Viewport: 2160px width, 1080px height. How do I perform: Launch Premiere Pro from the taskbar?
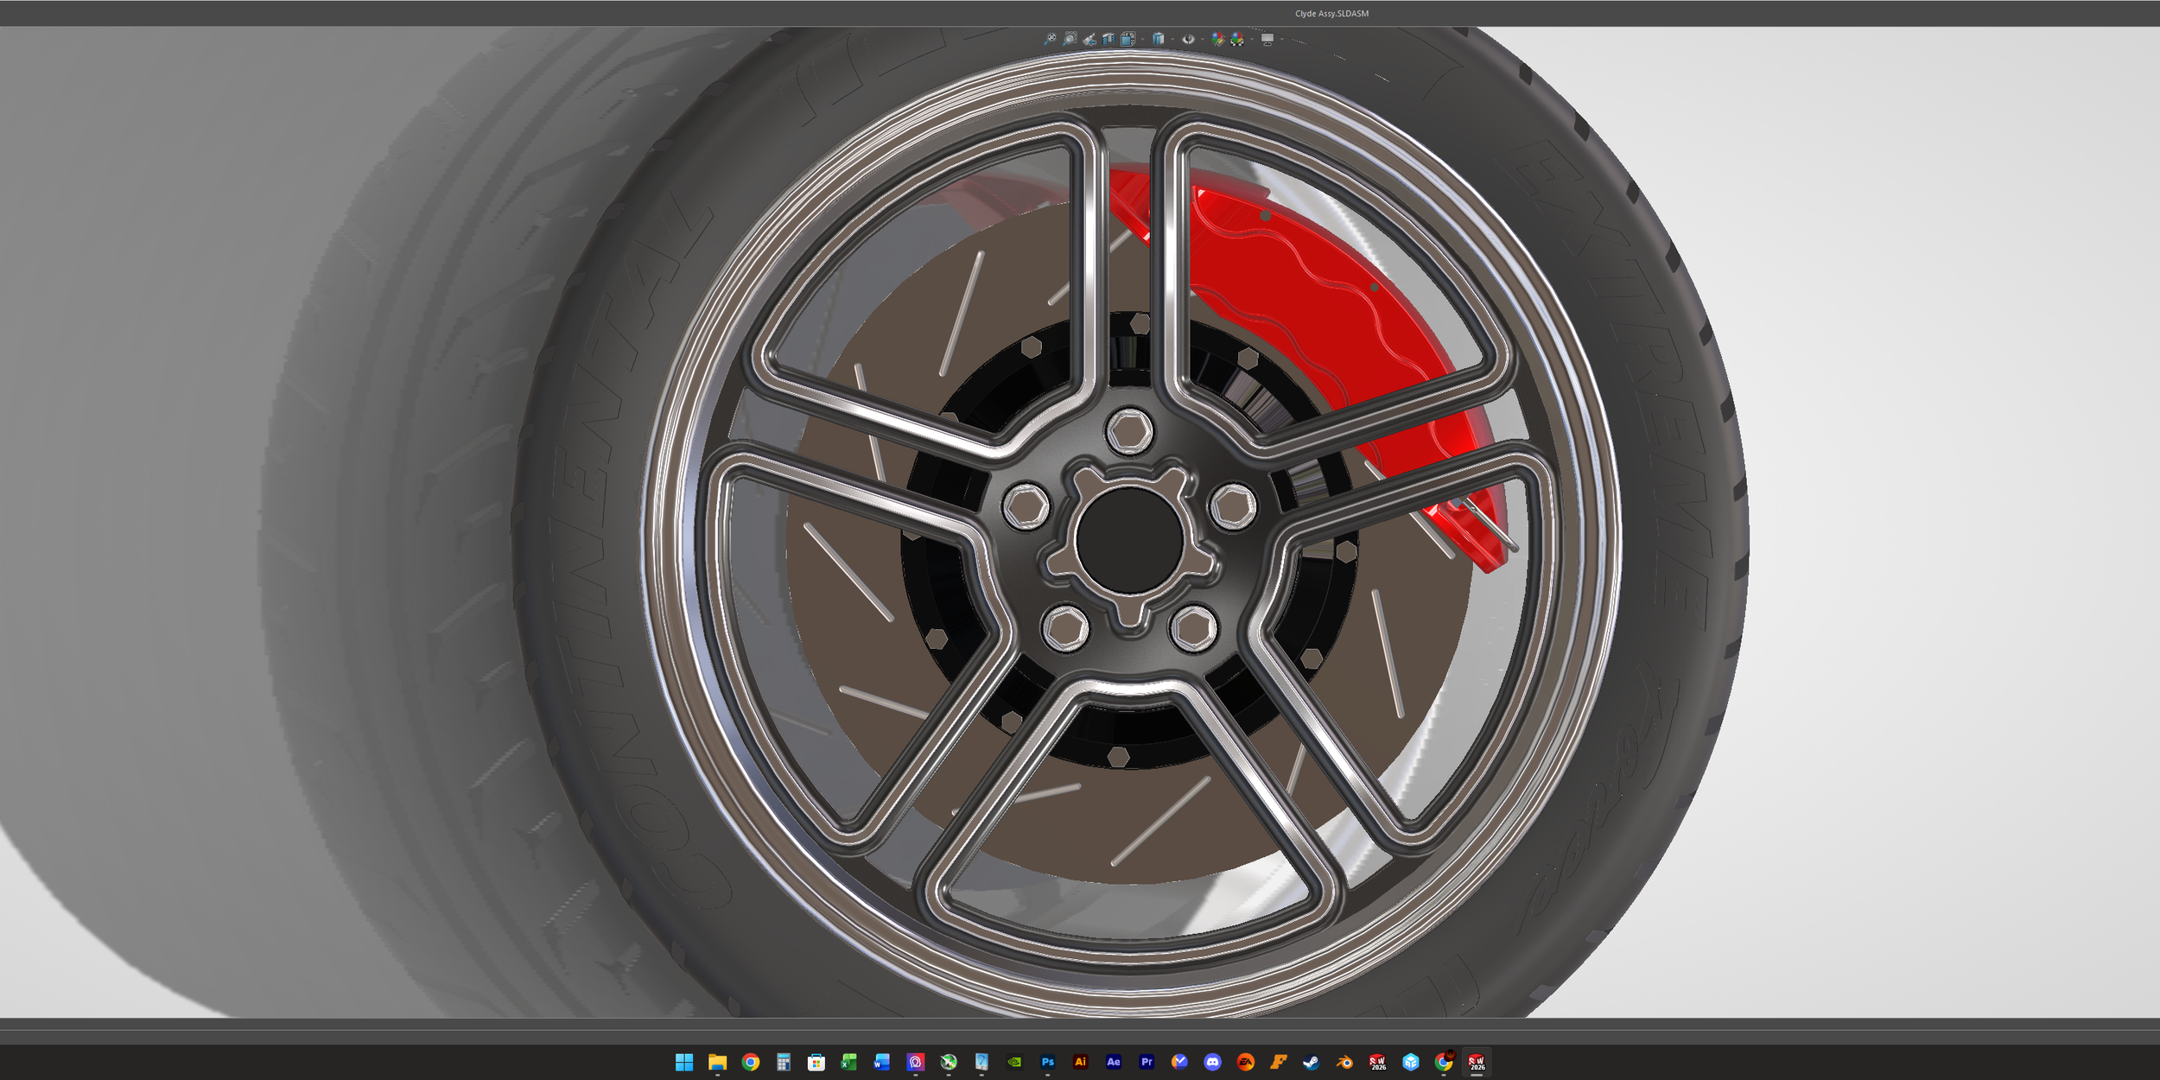pyautogui.click(x=1147, y=1062)
